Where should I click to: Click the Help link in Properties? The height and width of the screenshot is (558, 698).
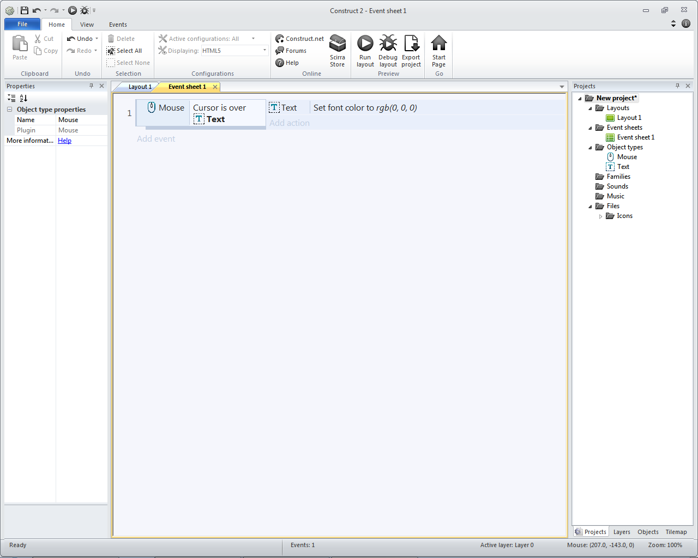(x=64, y=141)
